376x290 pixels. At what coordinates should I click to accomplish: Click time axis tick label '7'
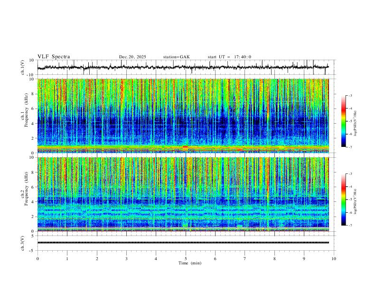245,259
